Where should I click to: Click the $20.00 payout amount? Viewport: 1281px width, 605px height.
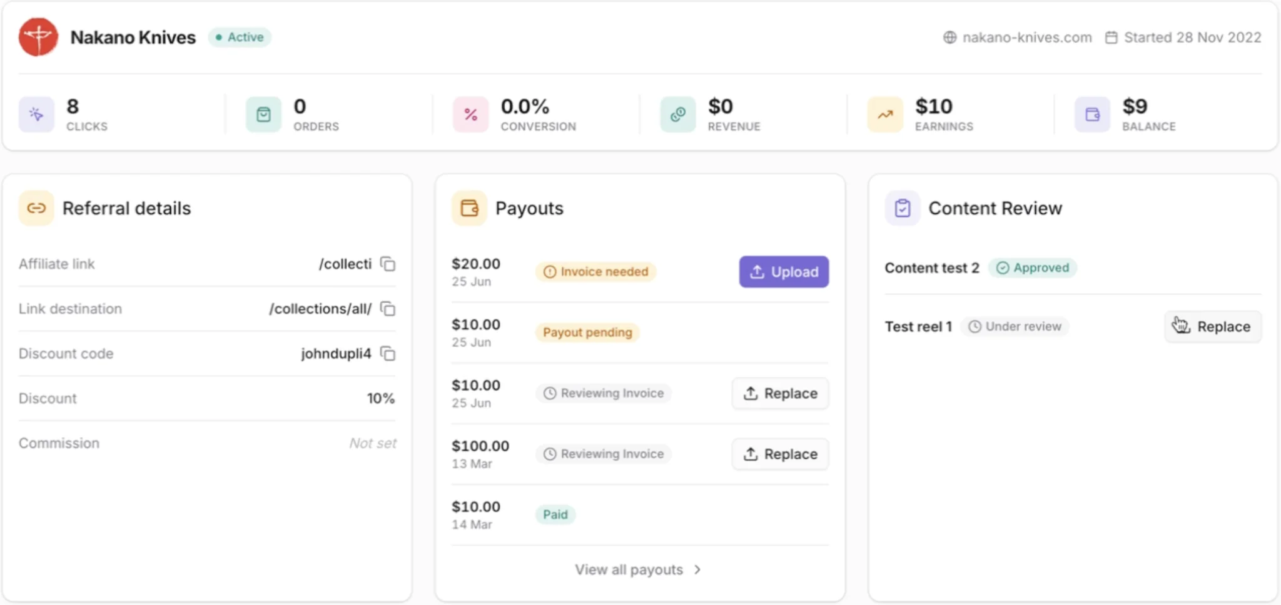pyautogui.click(x=476, y=264)
